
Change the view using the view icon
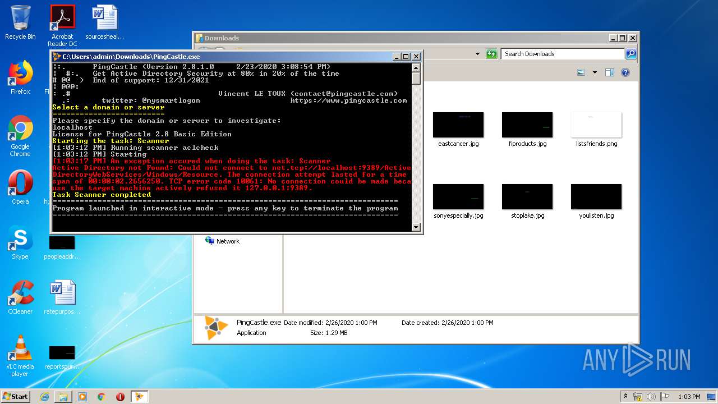pos(582,72)
